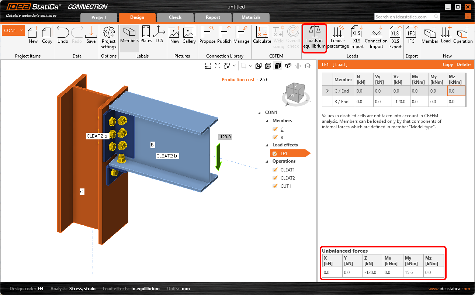
Task: Open the CON1 project item dropdown
Action: coord(21,30)
